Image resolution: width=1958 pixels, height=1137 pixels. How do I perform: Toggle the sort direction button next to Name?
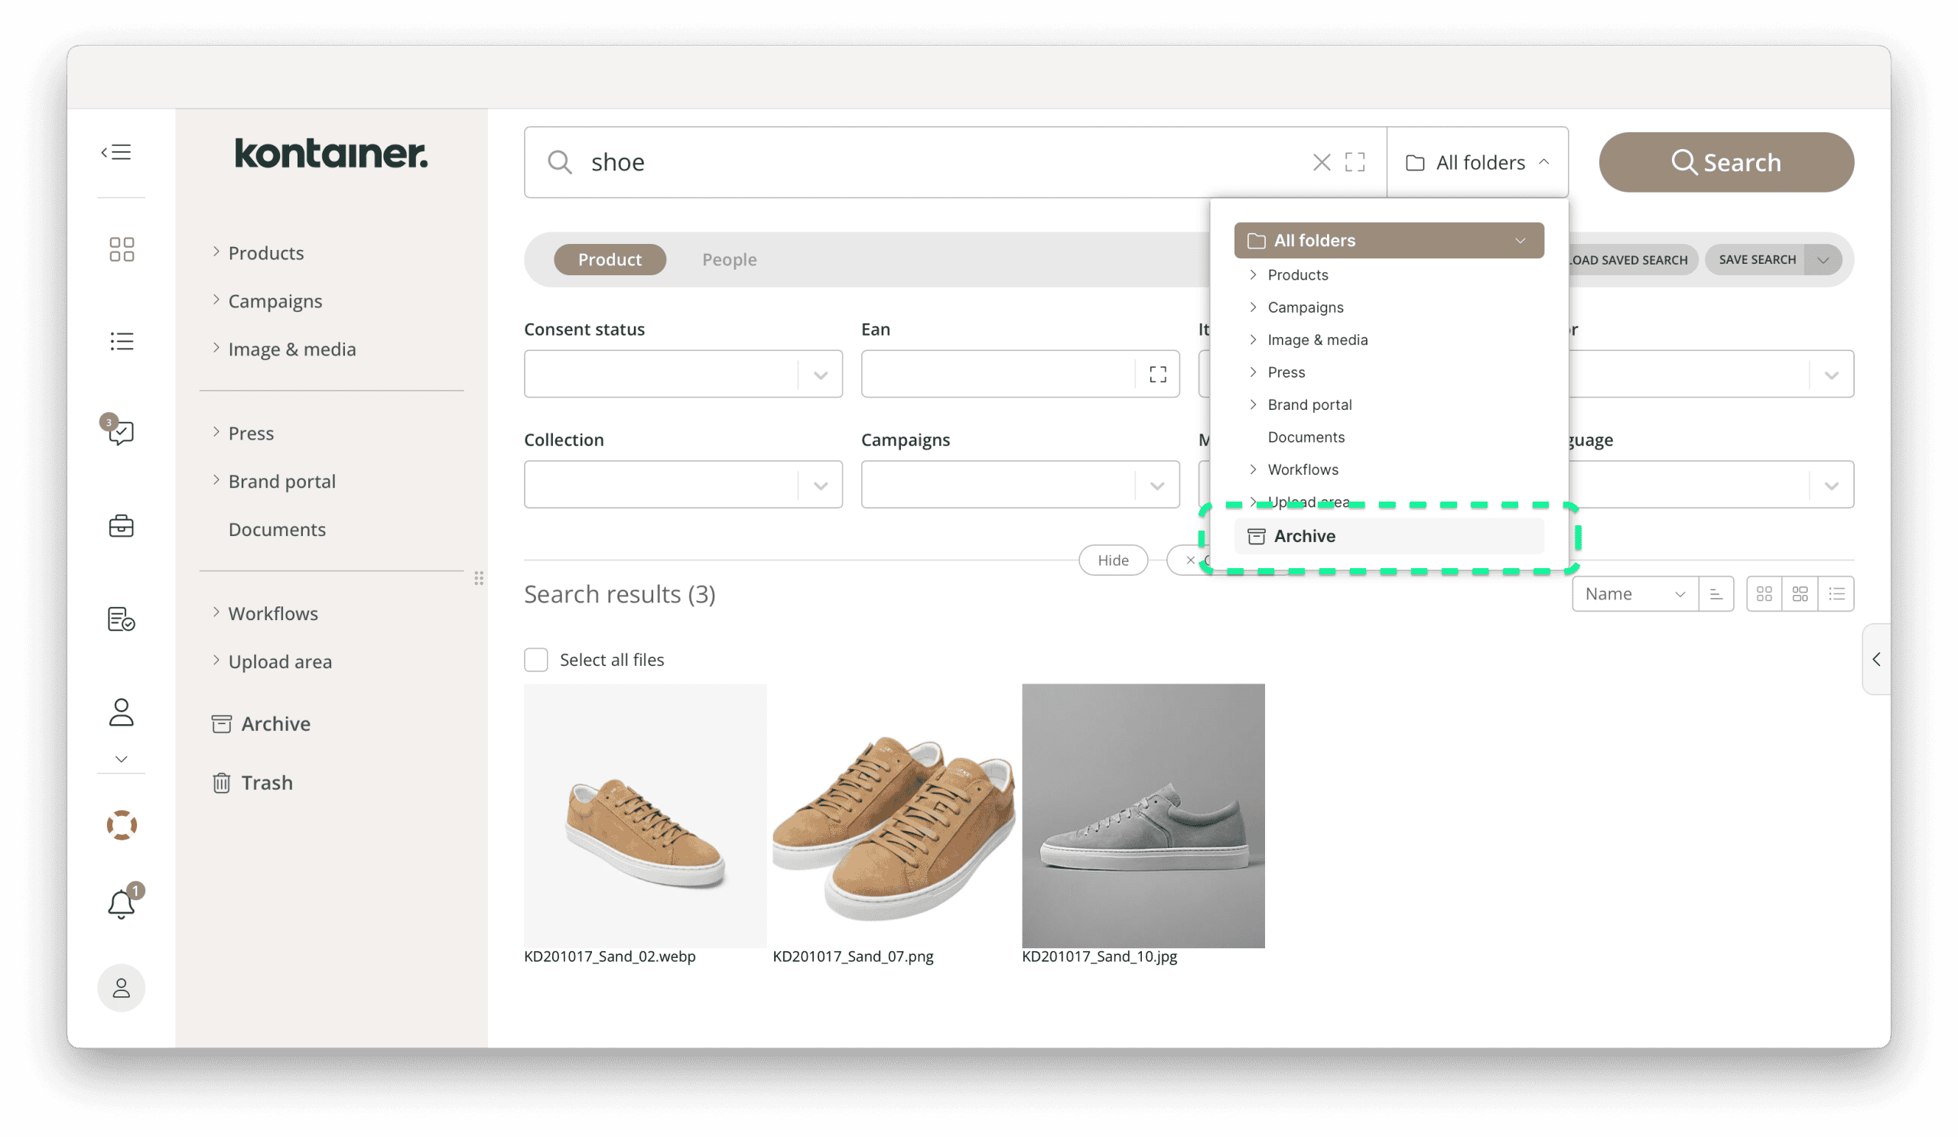tap(1717, 593)
